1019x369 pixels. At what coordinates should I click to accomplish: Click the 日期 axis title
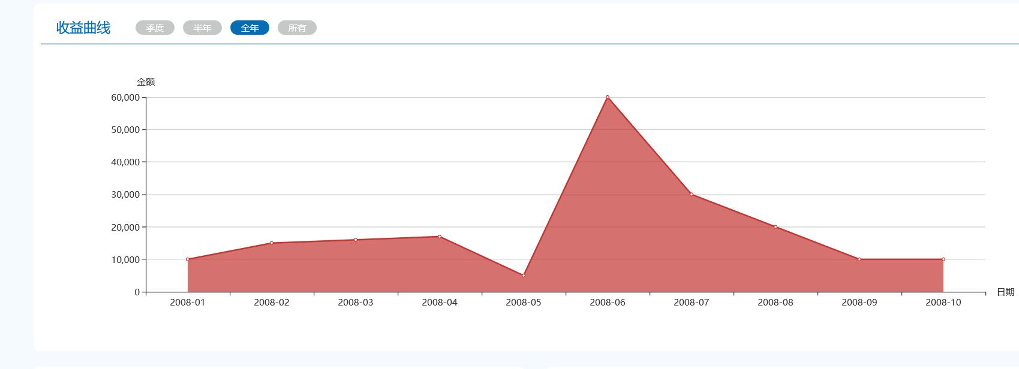point(1006,292)
